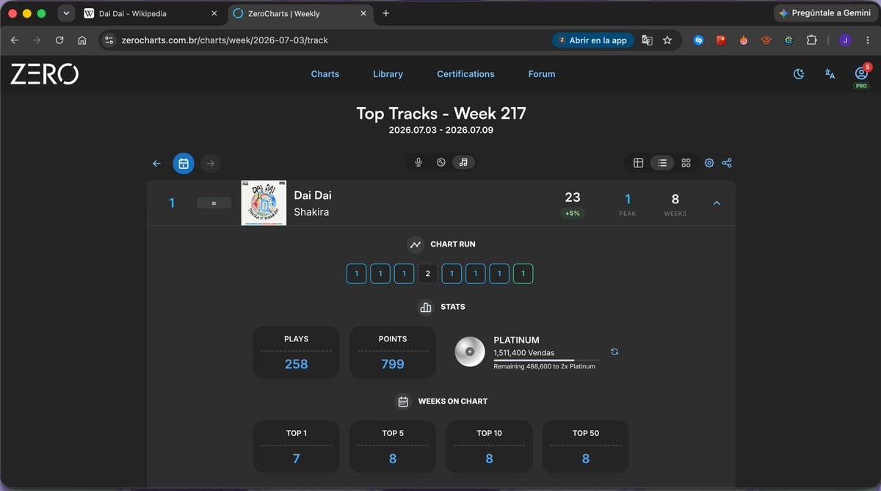The height and width of the screenshot is (491, 881).
Task: Bookmark this page with the star
Action: (667, 40)
